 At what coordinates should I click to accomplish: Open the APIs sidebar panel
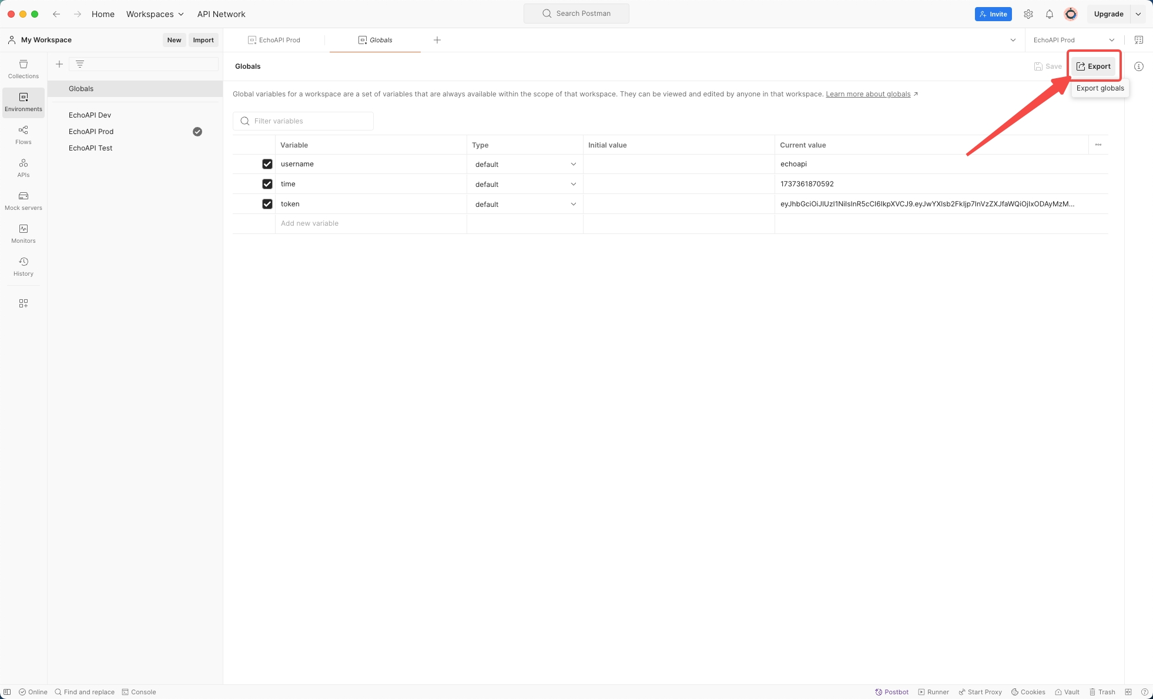pyautogui.click(x=24, y=168)
